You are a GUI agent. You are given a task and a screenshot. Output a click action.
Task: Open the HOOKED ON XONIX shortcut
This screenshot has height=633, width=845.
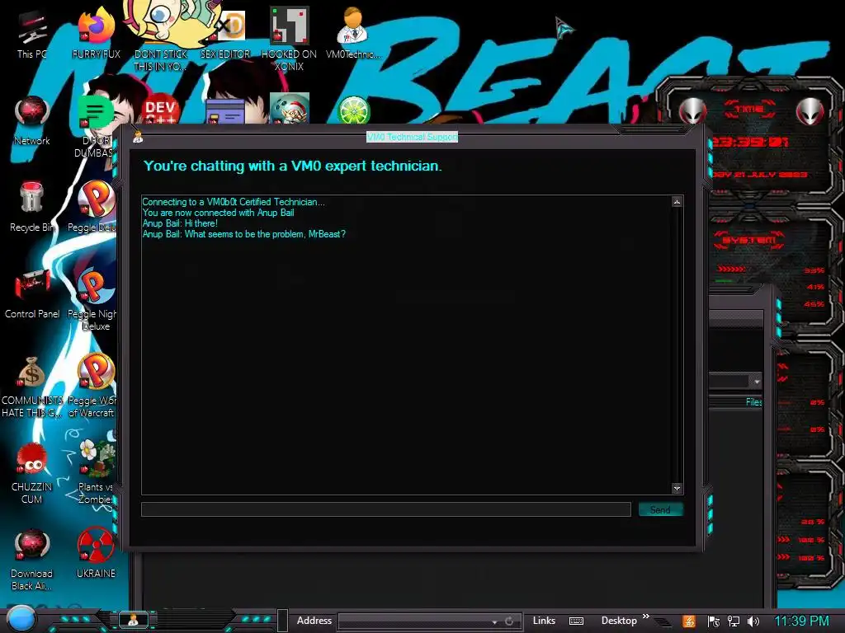(x=289, y=39)
